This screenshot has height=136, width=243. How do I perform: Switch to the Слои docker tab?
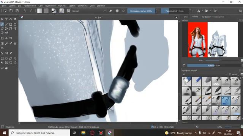tap(186, 17)
